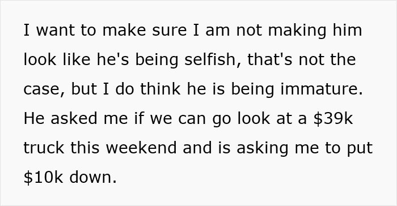Click the word 'weekend' in the paragraph
Screen dimensions: 397x206
coord(141,148)
